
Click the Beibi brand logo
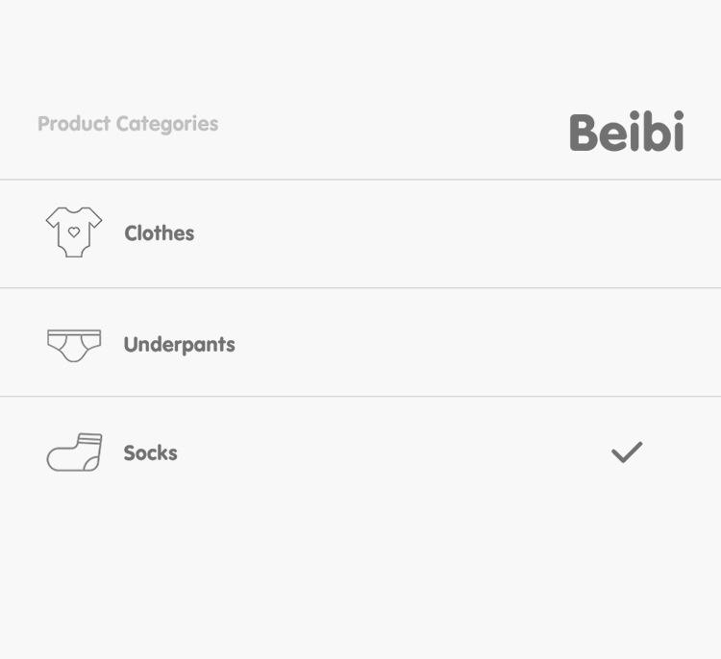[x=626, y=133]
